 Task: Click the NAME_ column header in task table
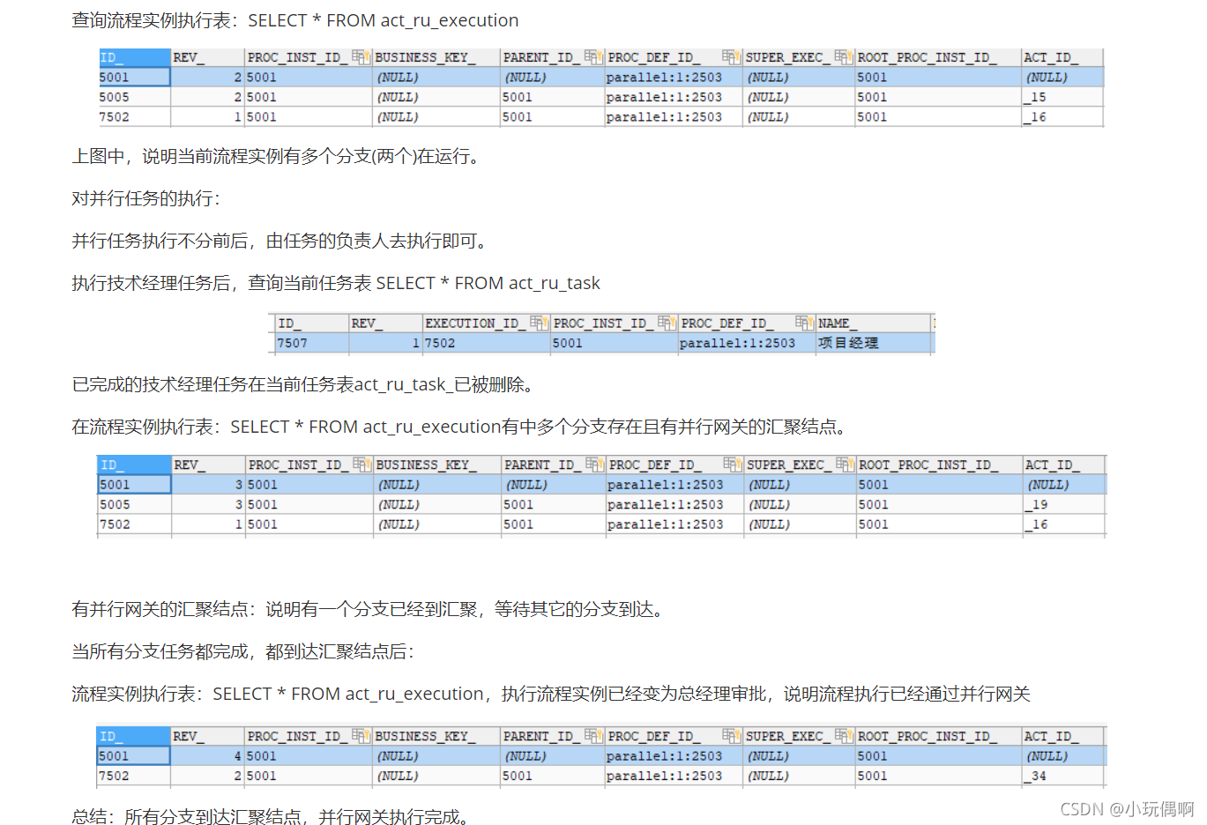tap(873, 323)
